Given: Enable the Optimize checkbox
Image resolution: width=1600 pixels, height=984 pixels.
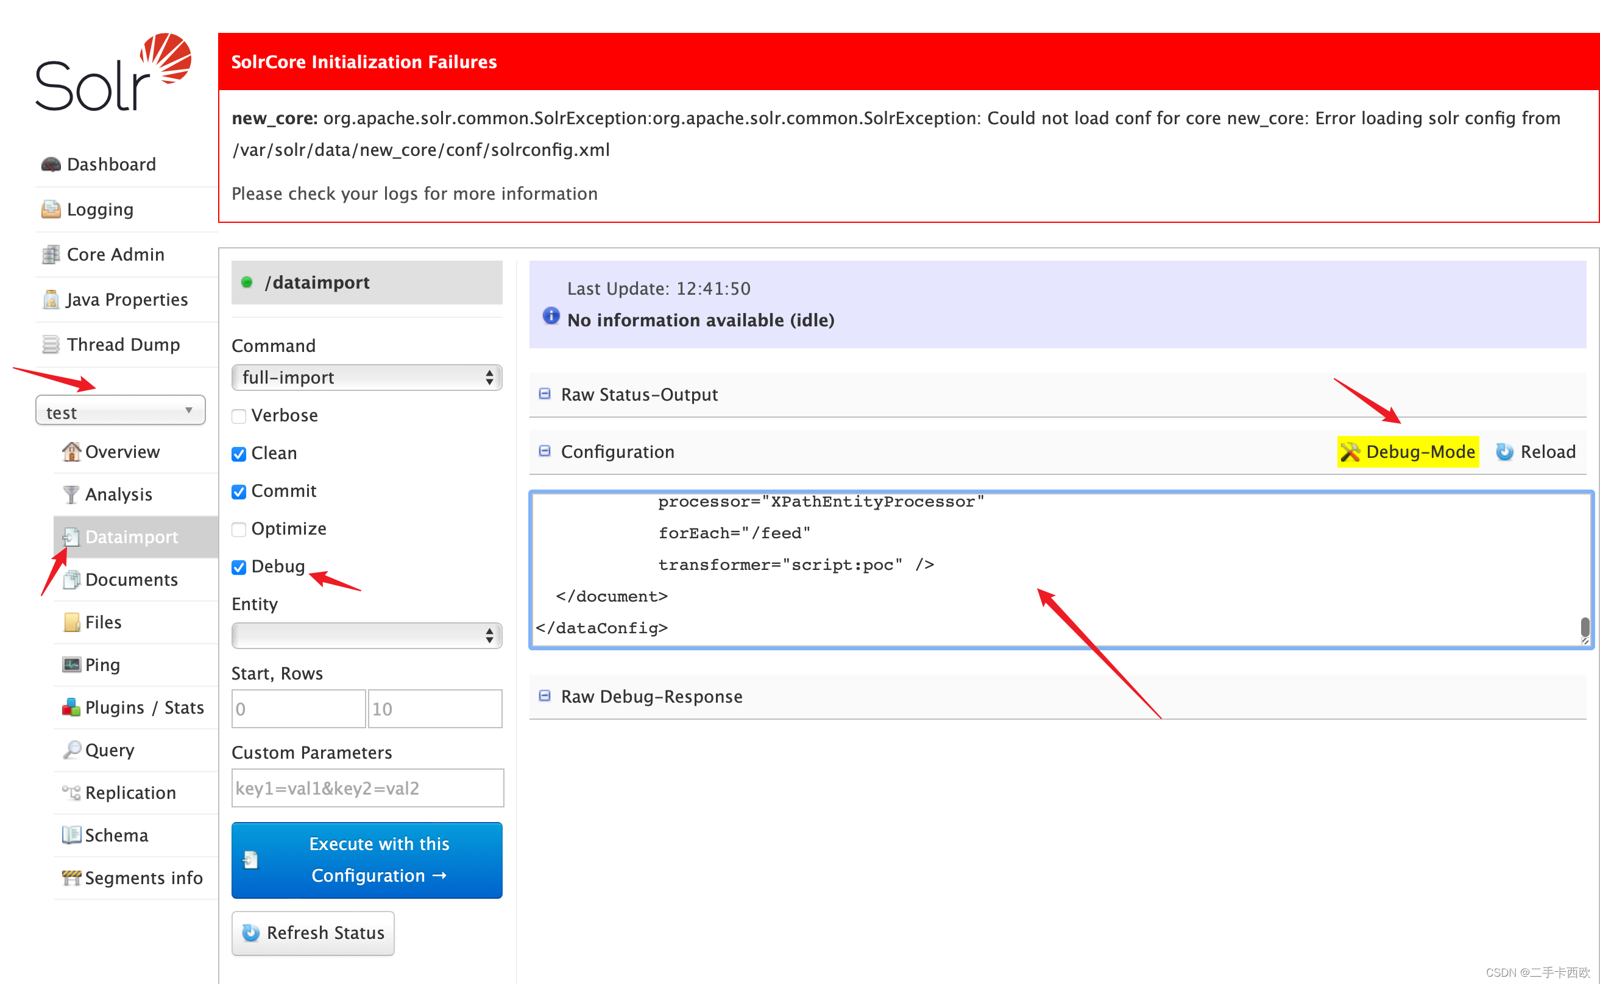Looking at the screenshot, I should 239,529.
